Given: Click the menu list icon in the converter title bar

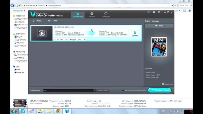Looking at the screenshot, I should click(x=159, y=12).
